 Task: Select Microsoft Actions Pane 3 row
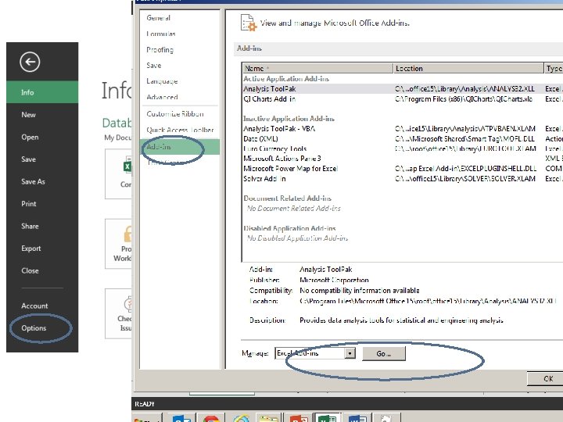pyautogui.click(x=403, y=158)
